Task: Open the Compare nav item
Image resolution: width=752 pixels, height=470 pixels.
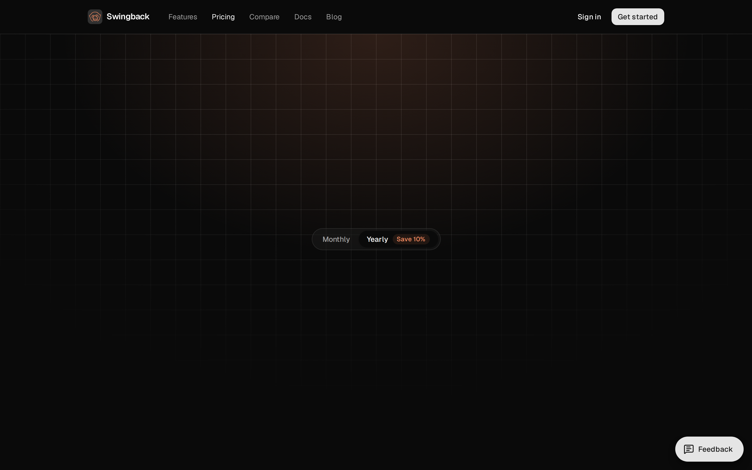Action: click(x=264, y=17)
